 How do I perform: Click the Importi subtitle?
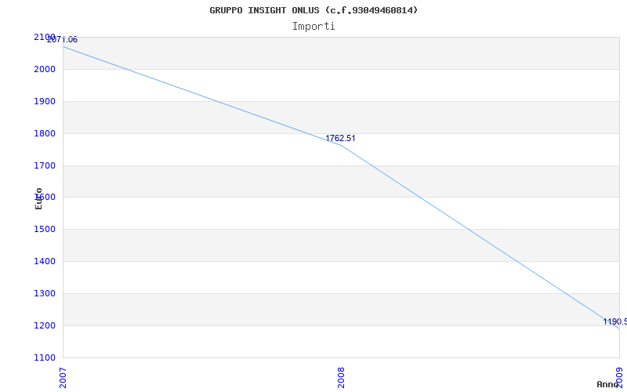pyautogui.click(x=313, y=27)
